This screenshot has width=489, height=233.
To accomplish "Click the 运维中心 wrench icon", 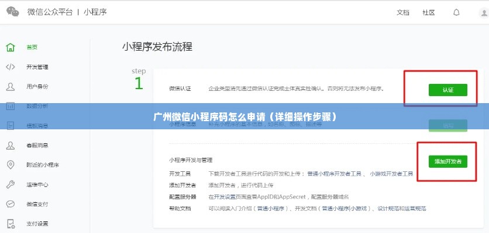I will [x=11, y=185].
